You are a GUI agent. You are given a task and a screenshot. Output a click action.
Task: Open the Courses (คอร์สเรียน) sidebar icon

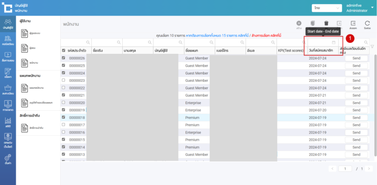pos(8,40)
